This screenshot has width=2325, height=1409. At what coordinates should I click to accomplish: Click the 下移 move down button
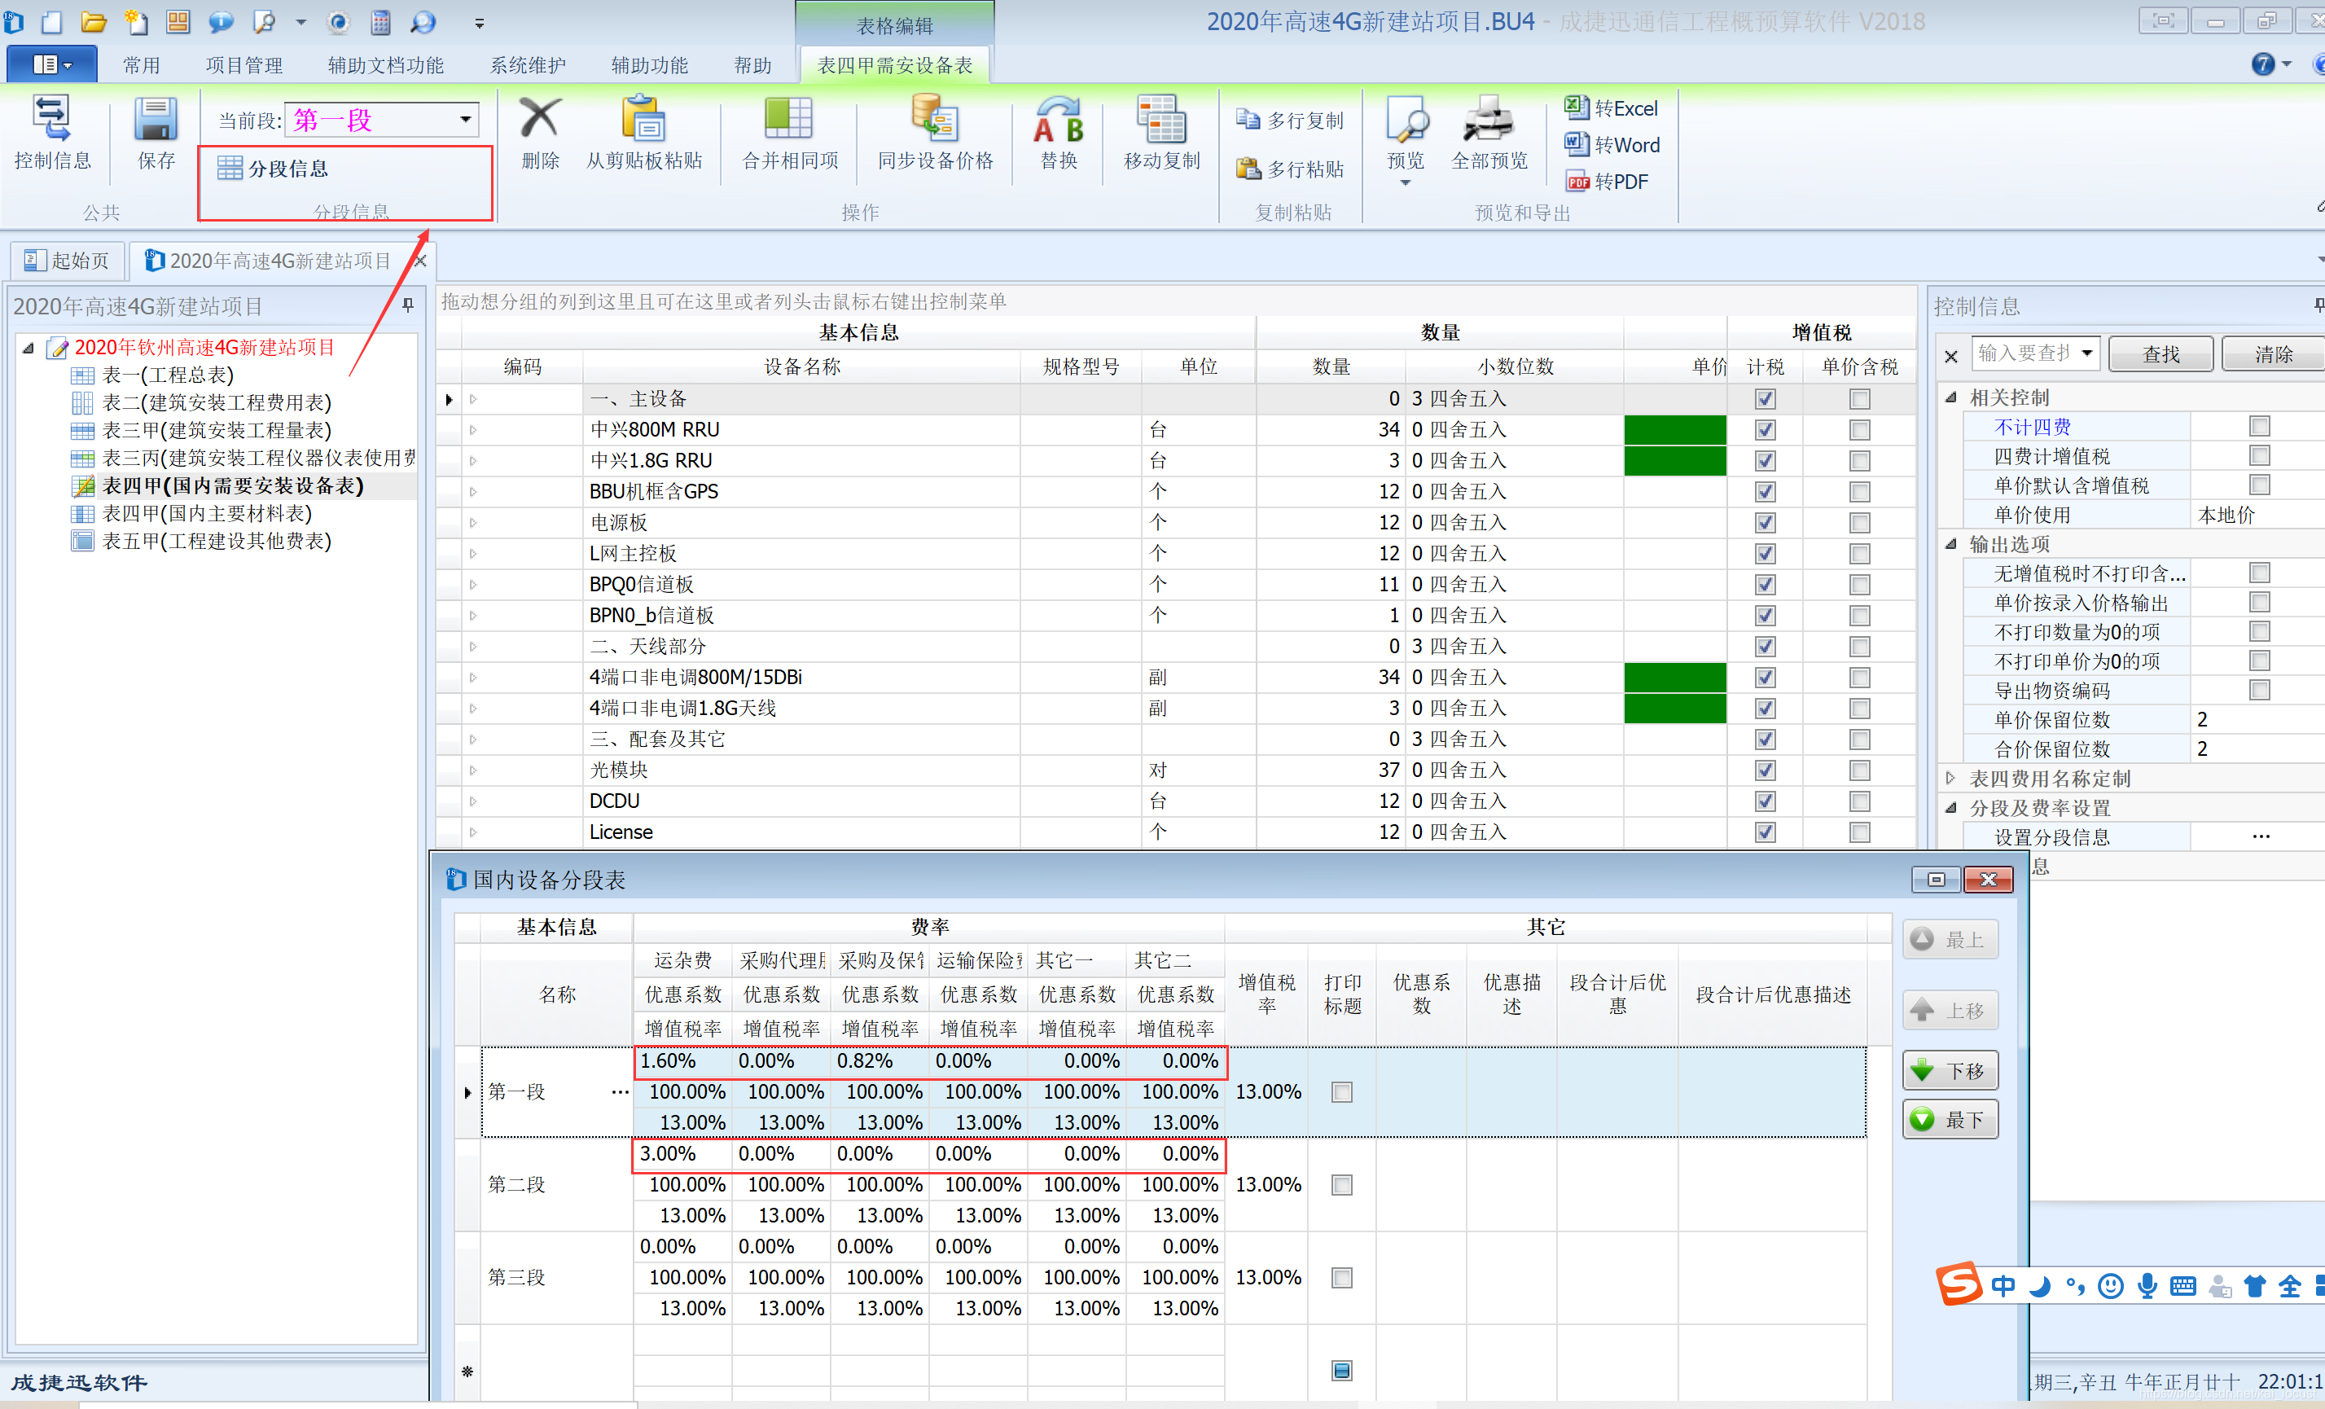pos(1950,1070)
